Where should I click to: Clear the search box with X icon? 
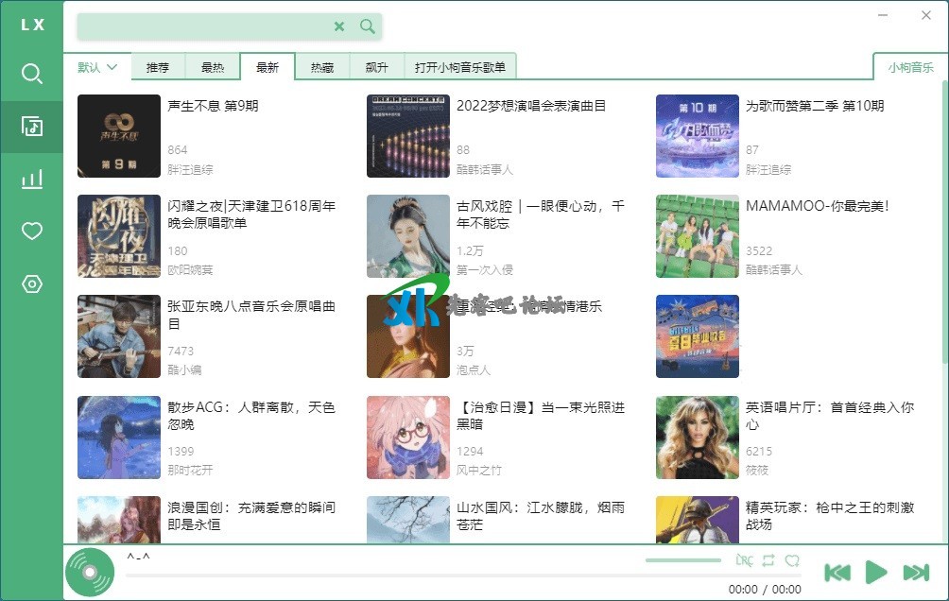point(339,26)
